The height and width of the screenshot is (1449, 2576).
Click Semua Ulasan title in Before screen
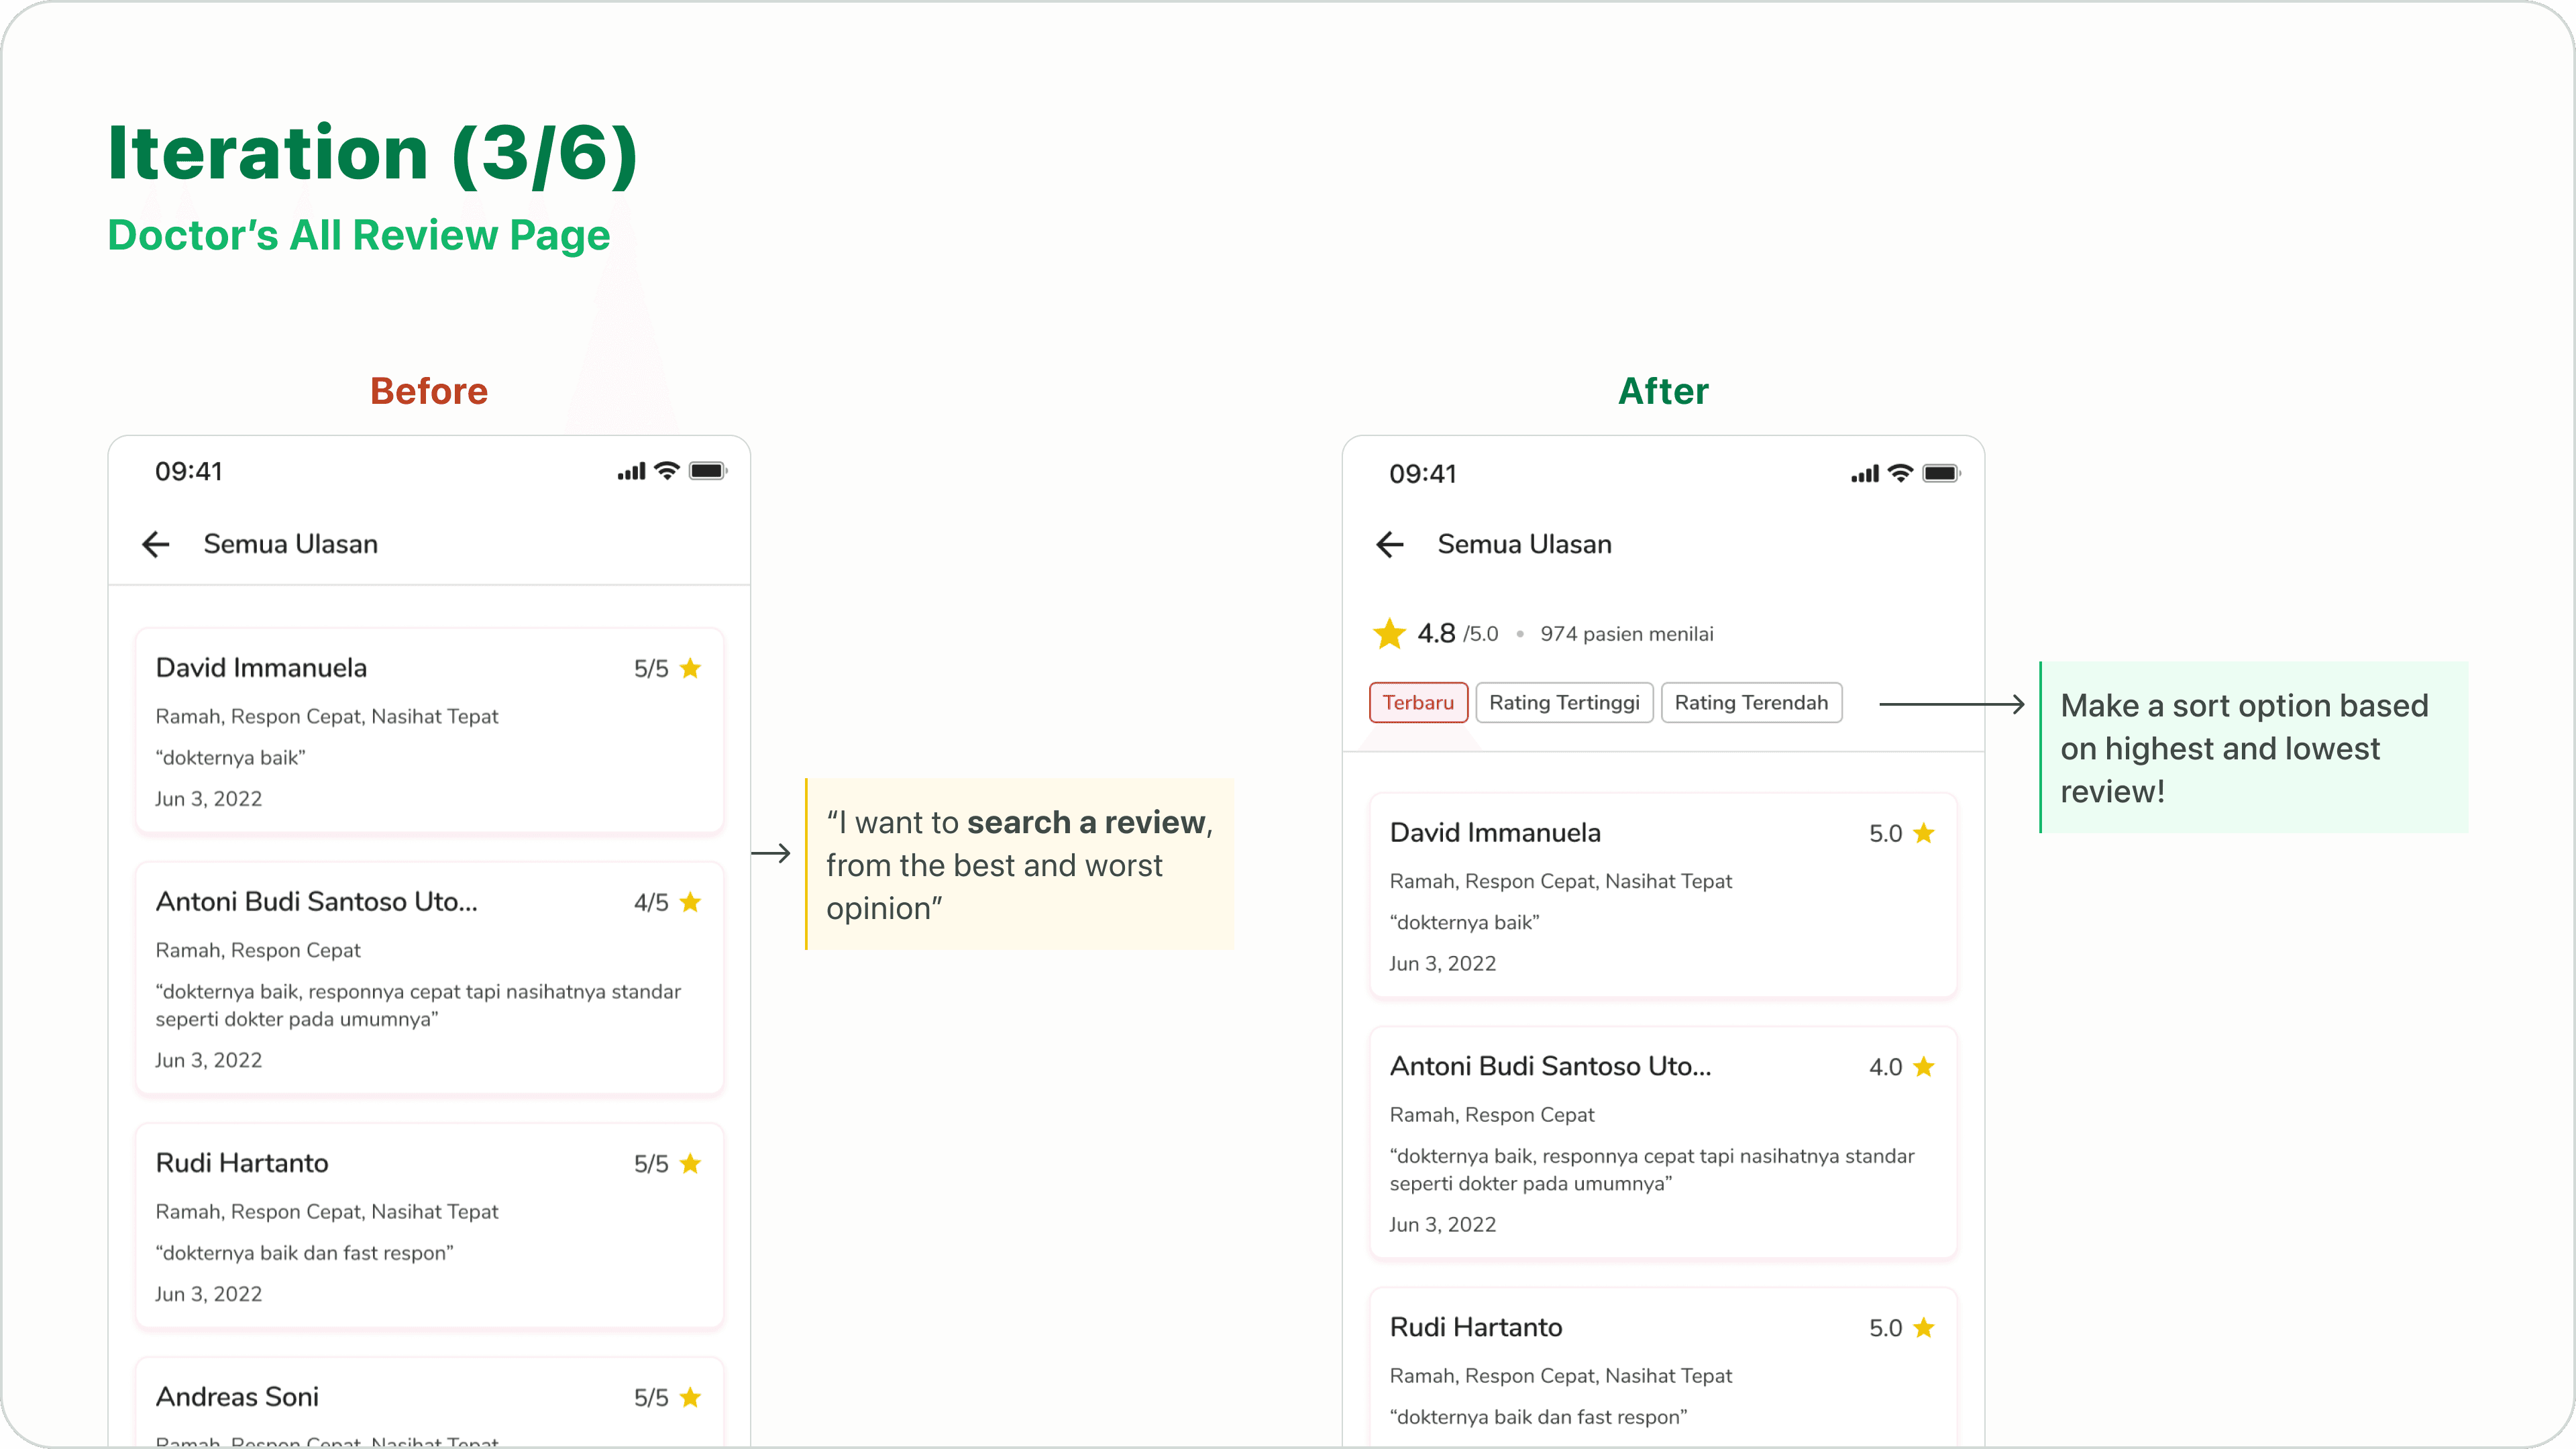(x=290, y=544)
